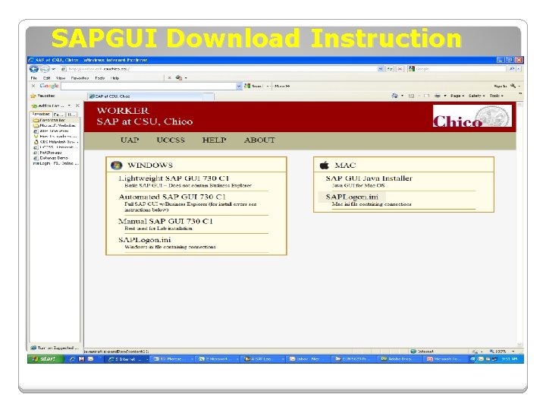
Task: Download Manual SAP GUI 730 C1
Action: [x=165, y=221]
